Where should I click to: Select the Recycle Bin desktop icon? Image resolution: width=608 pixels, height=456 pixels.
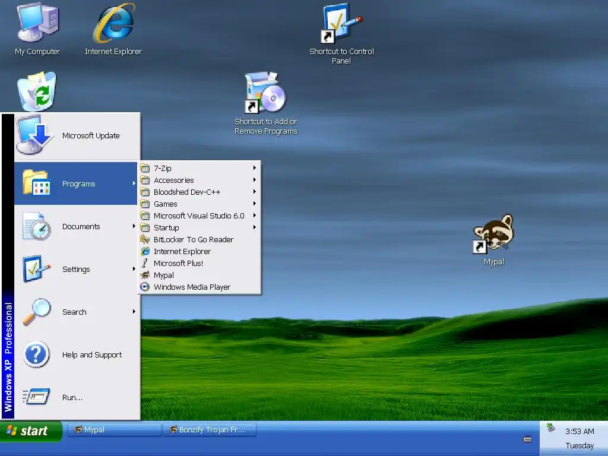coord(37,91)
